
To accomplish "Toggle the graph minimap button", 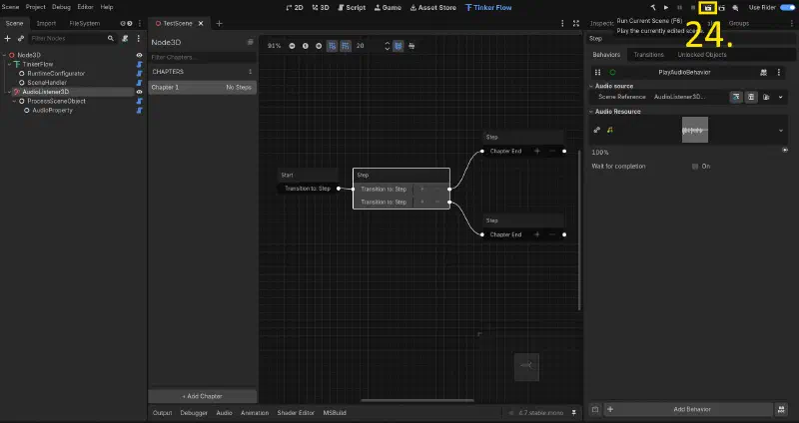I will pyautogui.click(x=398, y=46).
